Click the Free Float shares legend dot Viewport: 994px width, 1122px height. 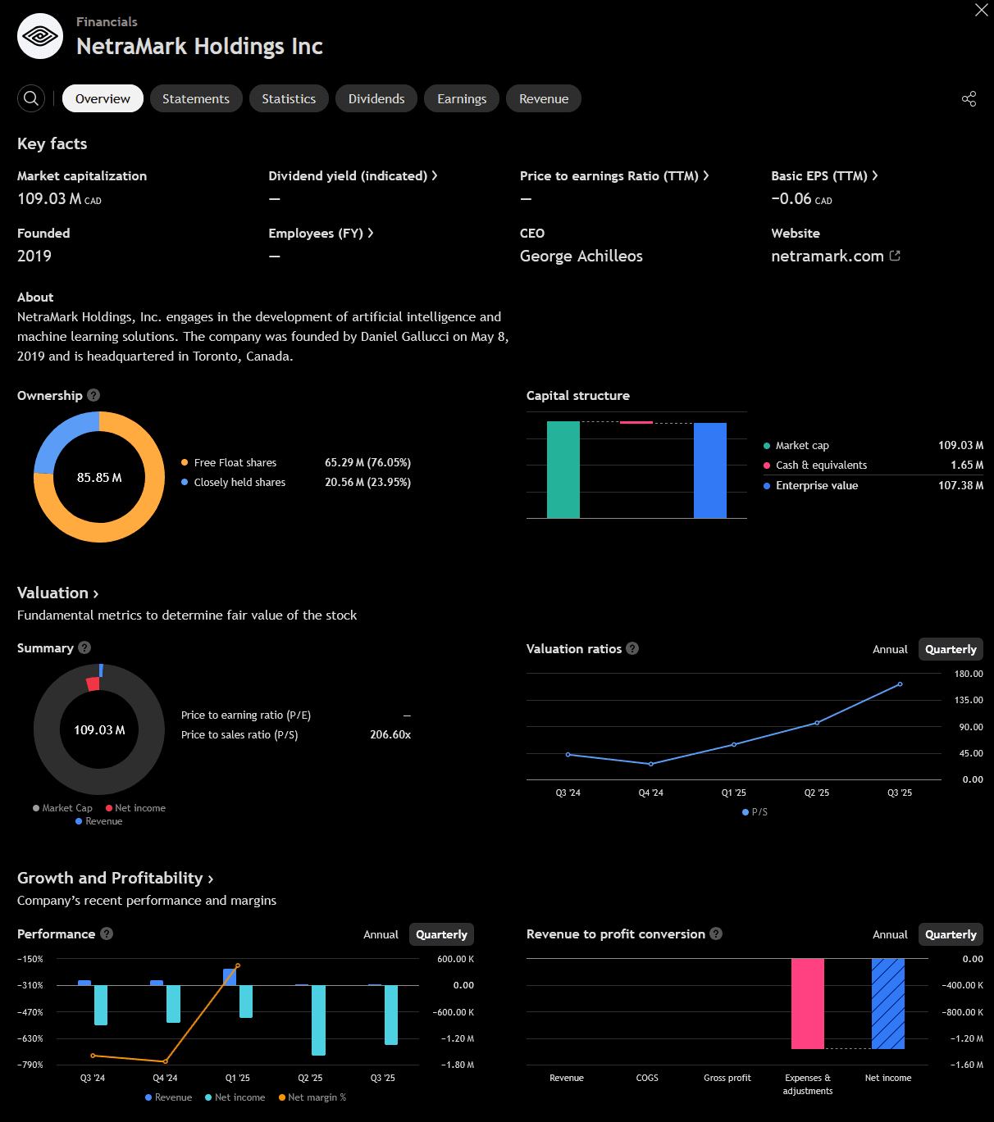pos(185,462)
